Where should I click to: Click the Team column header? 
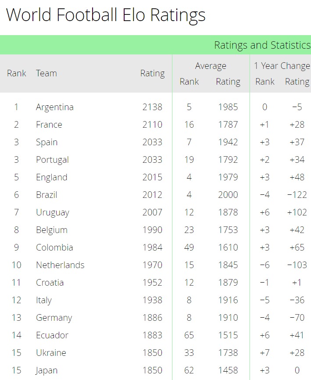[x=46, y=73]
